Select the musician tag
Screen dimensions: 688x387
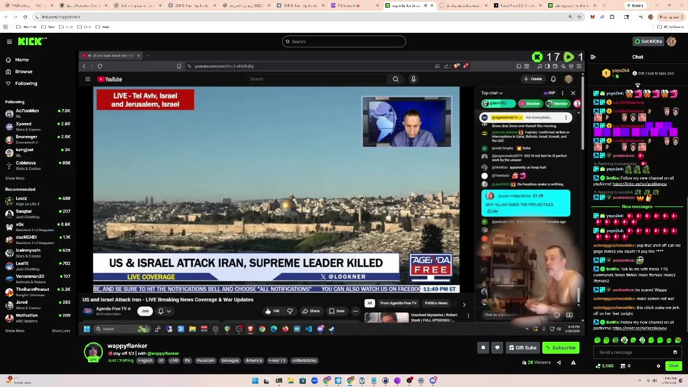(x=205, y=361)
